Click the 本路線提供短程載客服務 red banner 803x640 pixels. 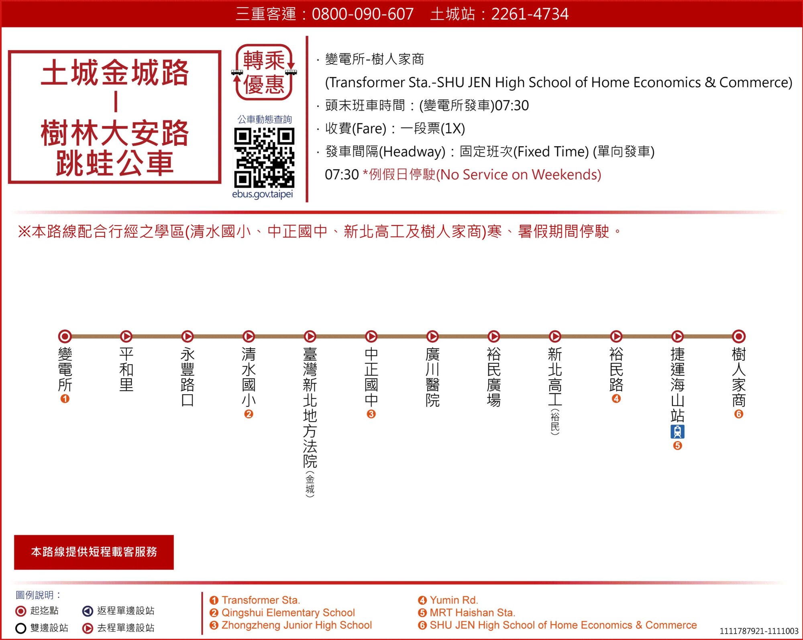(x=94, y=552)
